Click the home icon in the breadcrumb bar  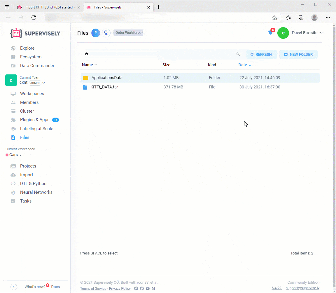86,54
